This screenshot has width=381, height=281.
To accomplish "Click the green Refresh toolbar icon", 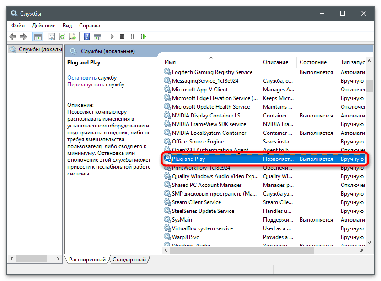I will point(62,37).
